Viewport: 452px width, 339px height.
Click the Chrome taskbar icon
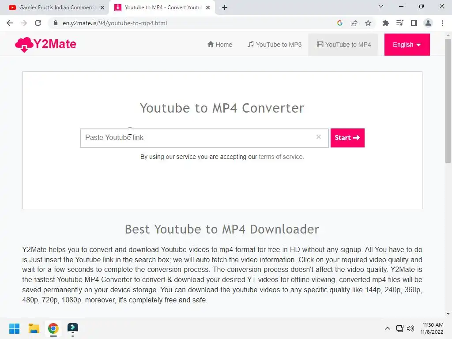53,328
